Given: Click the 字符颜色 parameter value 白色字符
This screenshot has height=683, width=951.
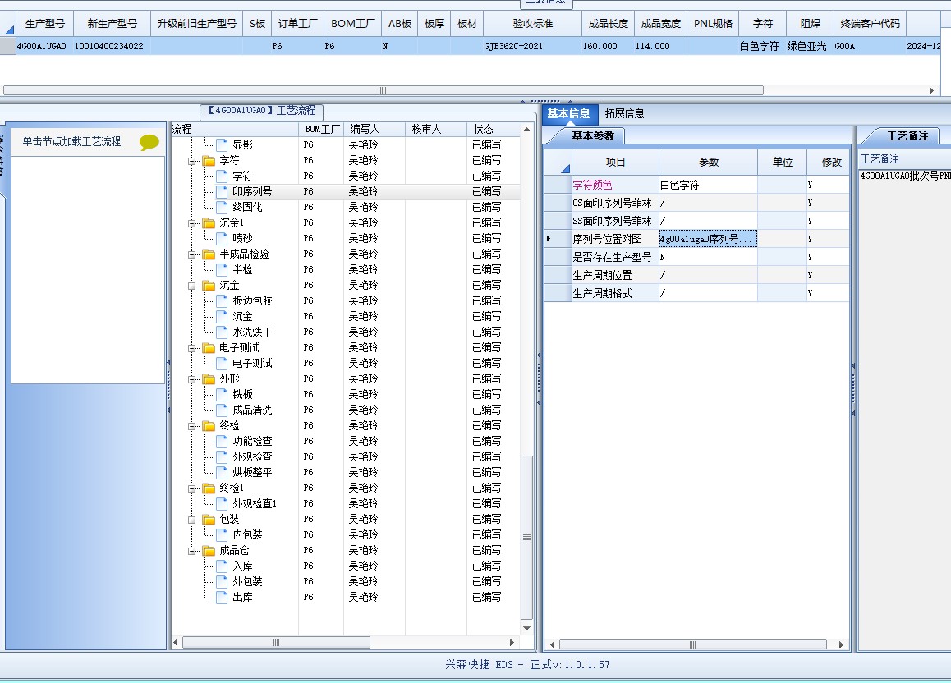Looking at the screenshot, I should point(708,185).
